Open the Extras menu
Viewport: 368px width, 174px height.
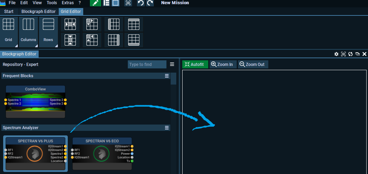pyautogui.click(x=67, y=3)
